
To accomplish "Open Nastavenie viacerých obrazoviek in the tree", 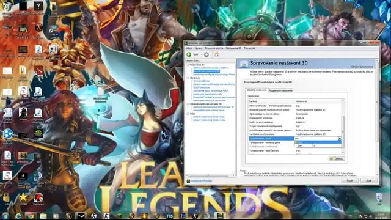I will (210, 100).
